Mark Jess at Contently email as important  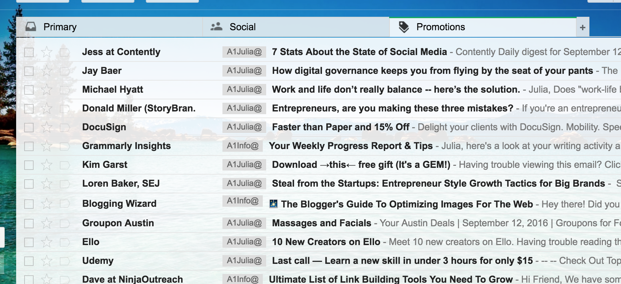pos(65,52)
